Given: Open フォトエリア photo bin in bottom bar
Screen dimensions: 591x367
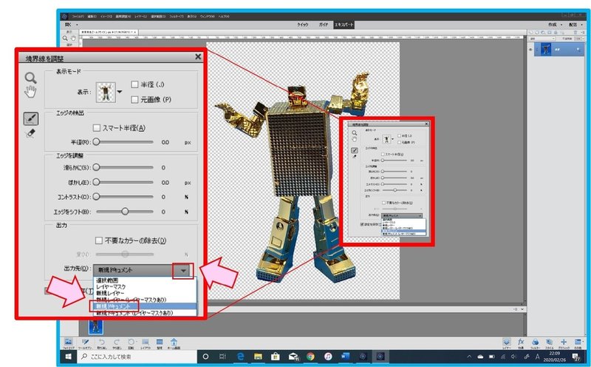Looking at the screenshot, I should tap(68, 343).
